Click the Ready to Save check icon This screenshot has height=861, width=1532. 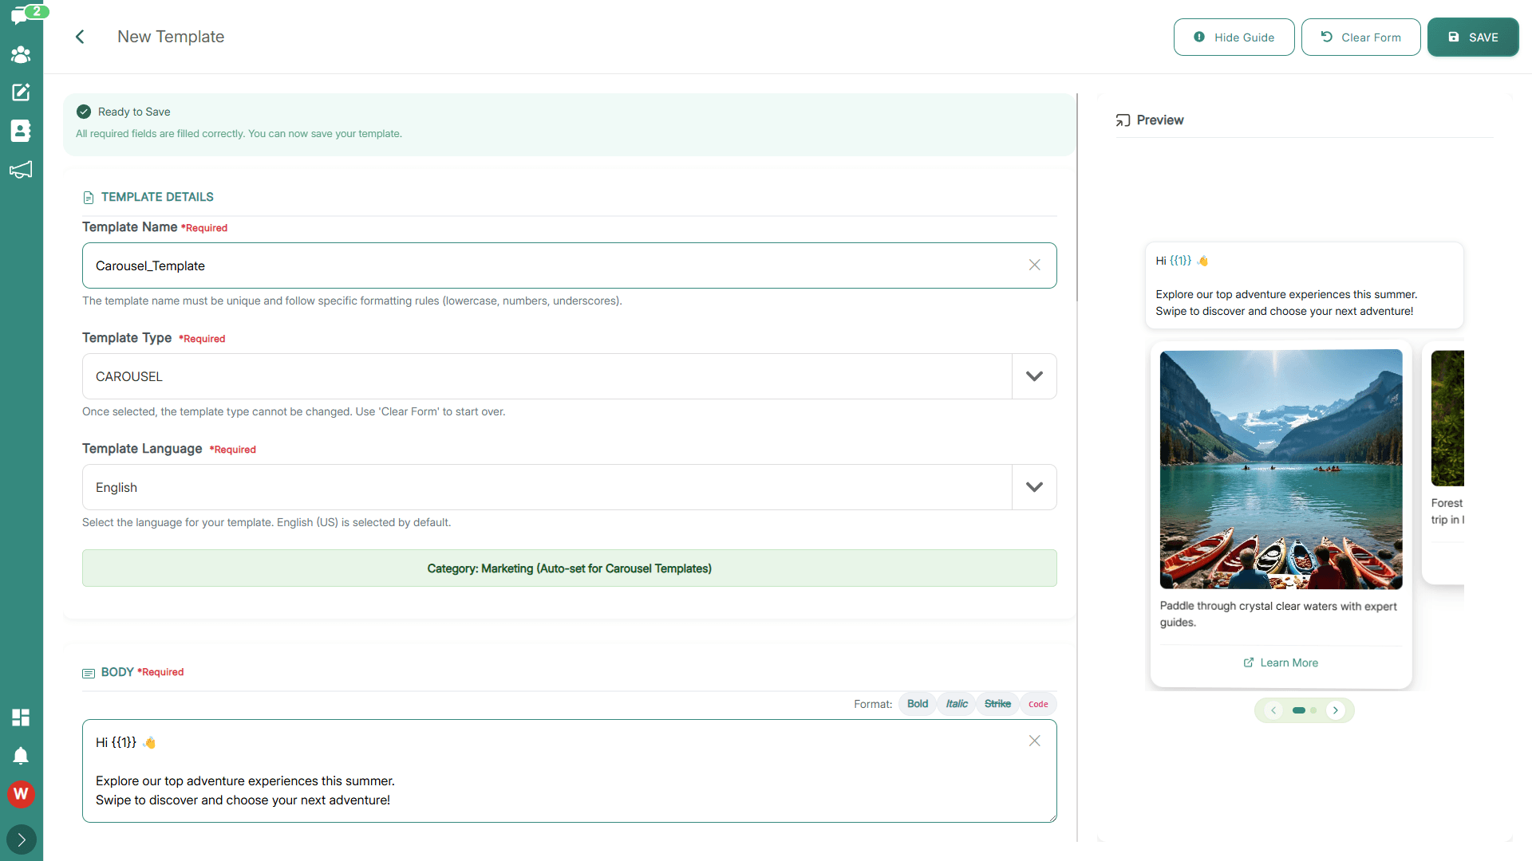[84, 112]
